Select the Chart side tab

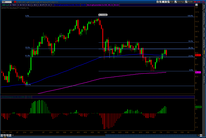pos(204,52)
